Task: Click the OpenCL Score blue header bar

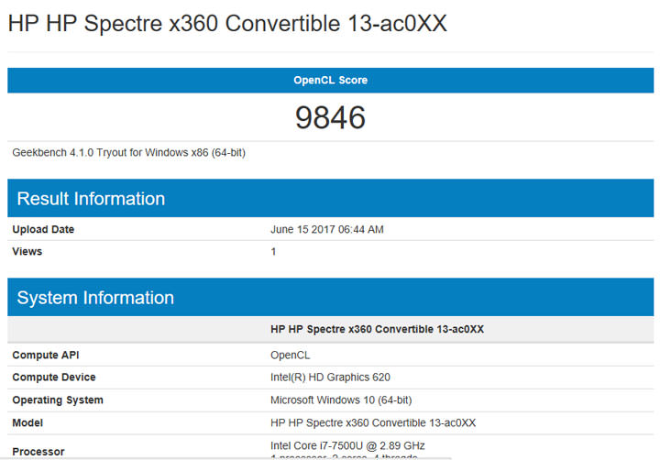Action: pyautogui.click(x=330, y=81)
